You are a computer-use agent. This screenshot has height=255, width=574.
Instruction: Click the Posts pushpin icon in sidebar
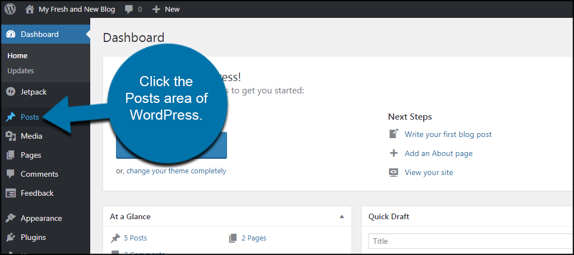tap(11, 117)
